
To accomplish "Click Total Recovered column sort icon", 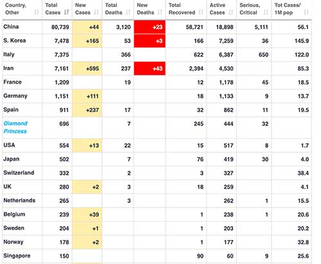I will coord(201,12).
